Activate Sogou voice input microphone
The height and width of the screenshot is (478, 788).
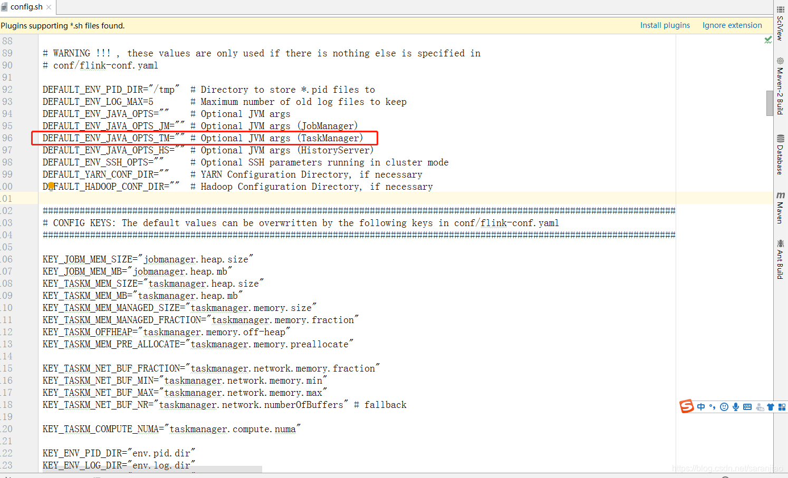point(736,406)
